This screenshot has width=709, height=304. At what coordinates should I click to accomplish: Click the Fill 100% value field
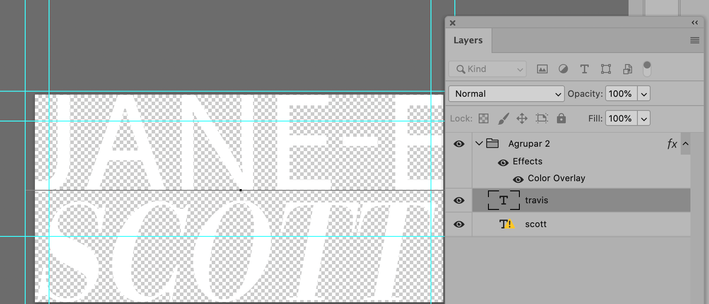point(621,118)
